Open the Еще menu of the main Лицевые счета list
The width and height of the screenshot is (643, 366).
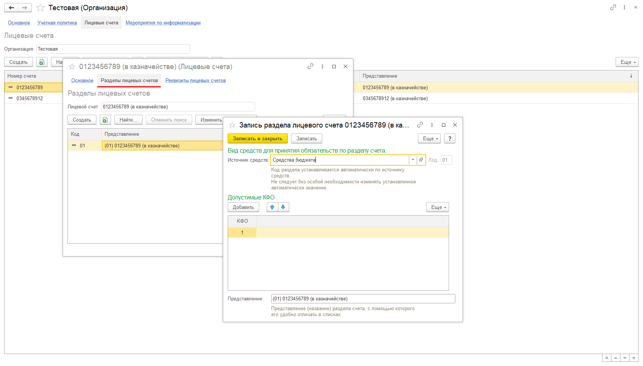coord(627,62)
